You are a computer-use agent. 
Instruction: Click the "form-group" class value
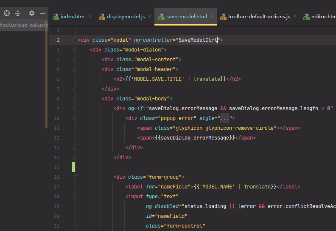coord(164,177)
